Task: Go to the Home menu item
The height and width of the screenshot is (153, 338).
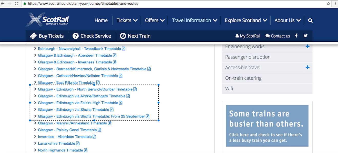Action: pos(101,20)
